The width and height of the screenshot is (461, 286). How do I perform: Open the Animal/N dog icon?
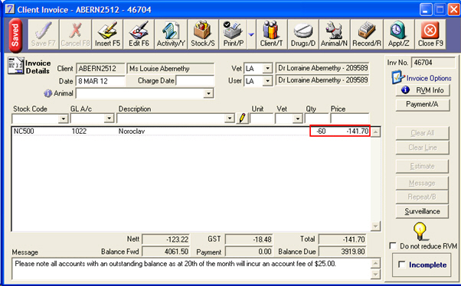pyautogui.click(x=334, y=34)
